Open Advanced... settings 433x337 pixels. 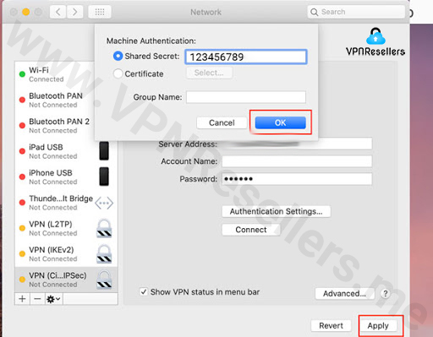click(344, 294)
